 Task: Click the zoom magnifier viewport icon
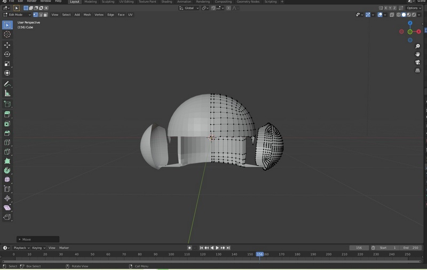tap(417, 46)
